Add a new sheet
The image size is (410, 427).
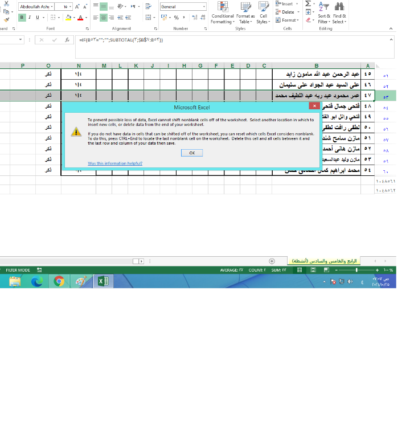pos(272,261)
